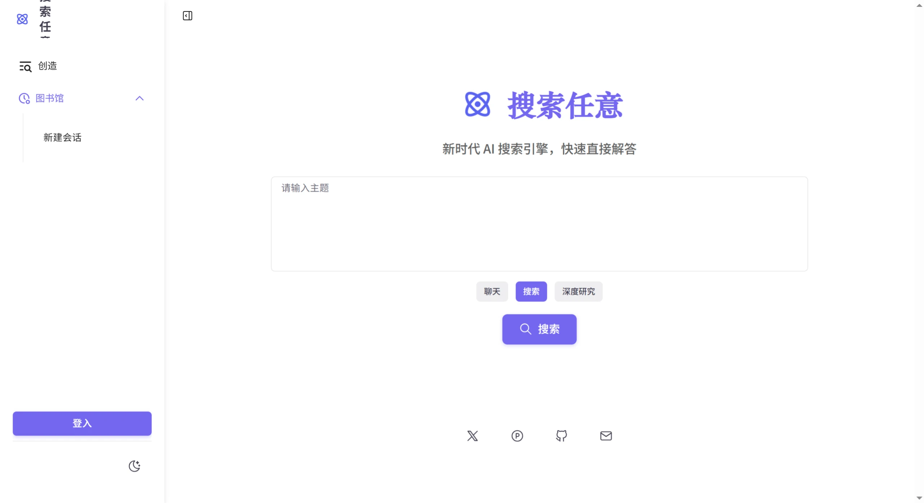Switch to the 聊天 mode tab
Screen dimensions: 924x503
click(x=492, y=291)
